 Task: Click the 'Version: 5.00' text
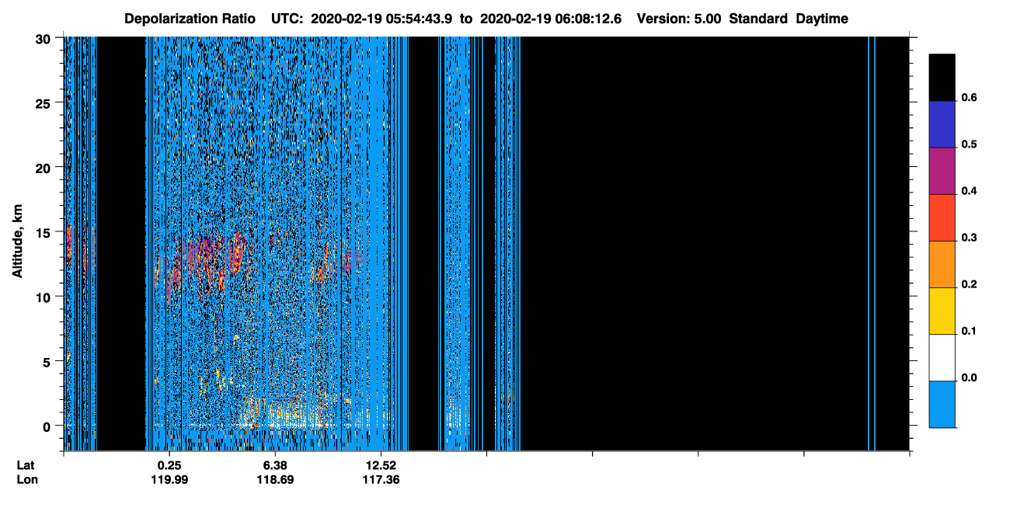677,19
